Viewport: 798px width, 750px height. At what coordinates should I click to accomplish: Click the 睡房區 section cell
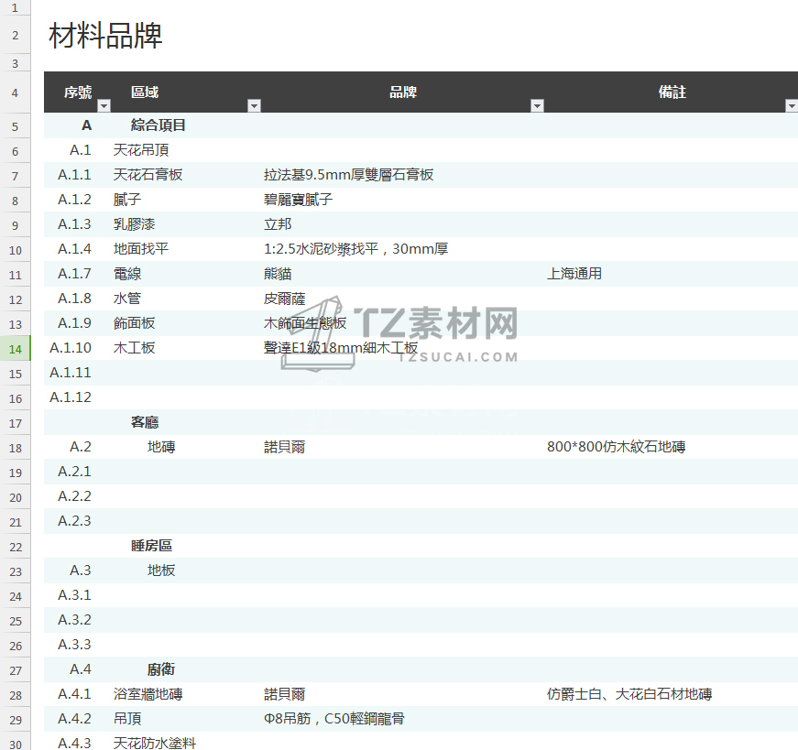152,546
